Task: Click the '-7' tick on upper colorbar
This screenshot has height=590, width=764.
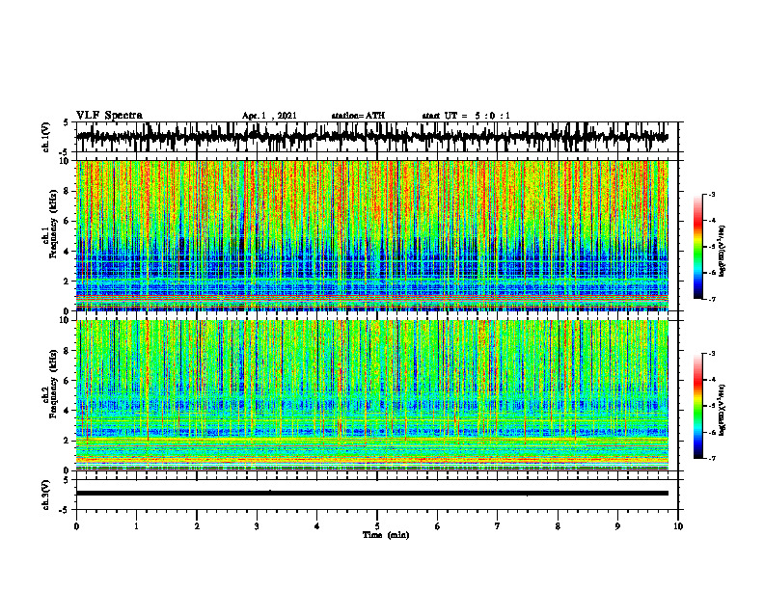Action: click(x=712, y=299)
